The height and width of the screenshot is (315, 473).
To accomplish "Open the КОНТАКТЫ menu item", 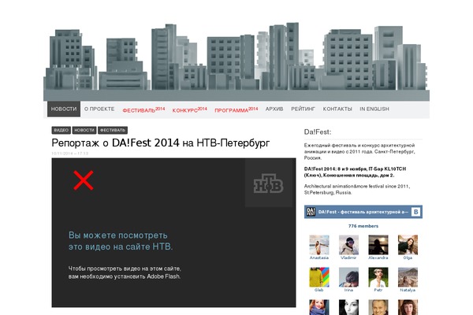I will pos(337,109).
